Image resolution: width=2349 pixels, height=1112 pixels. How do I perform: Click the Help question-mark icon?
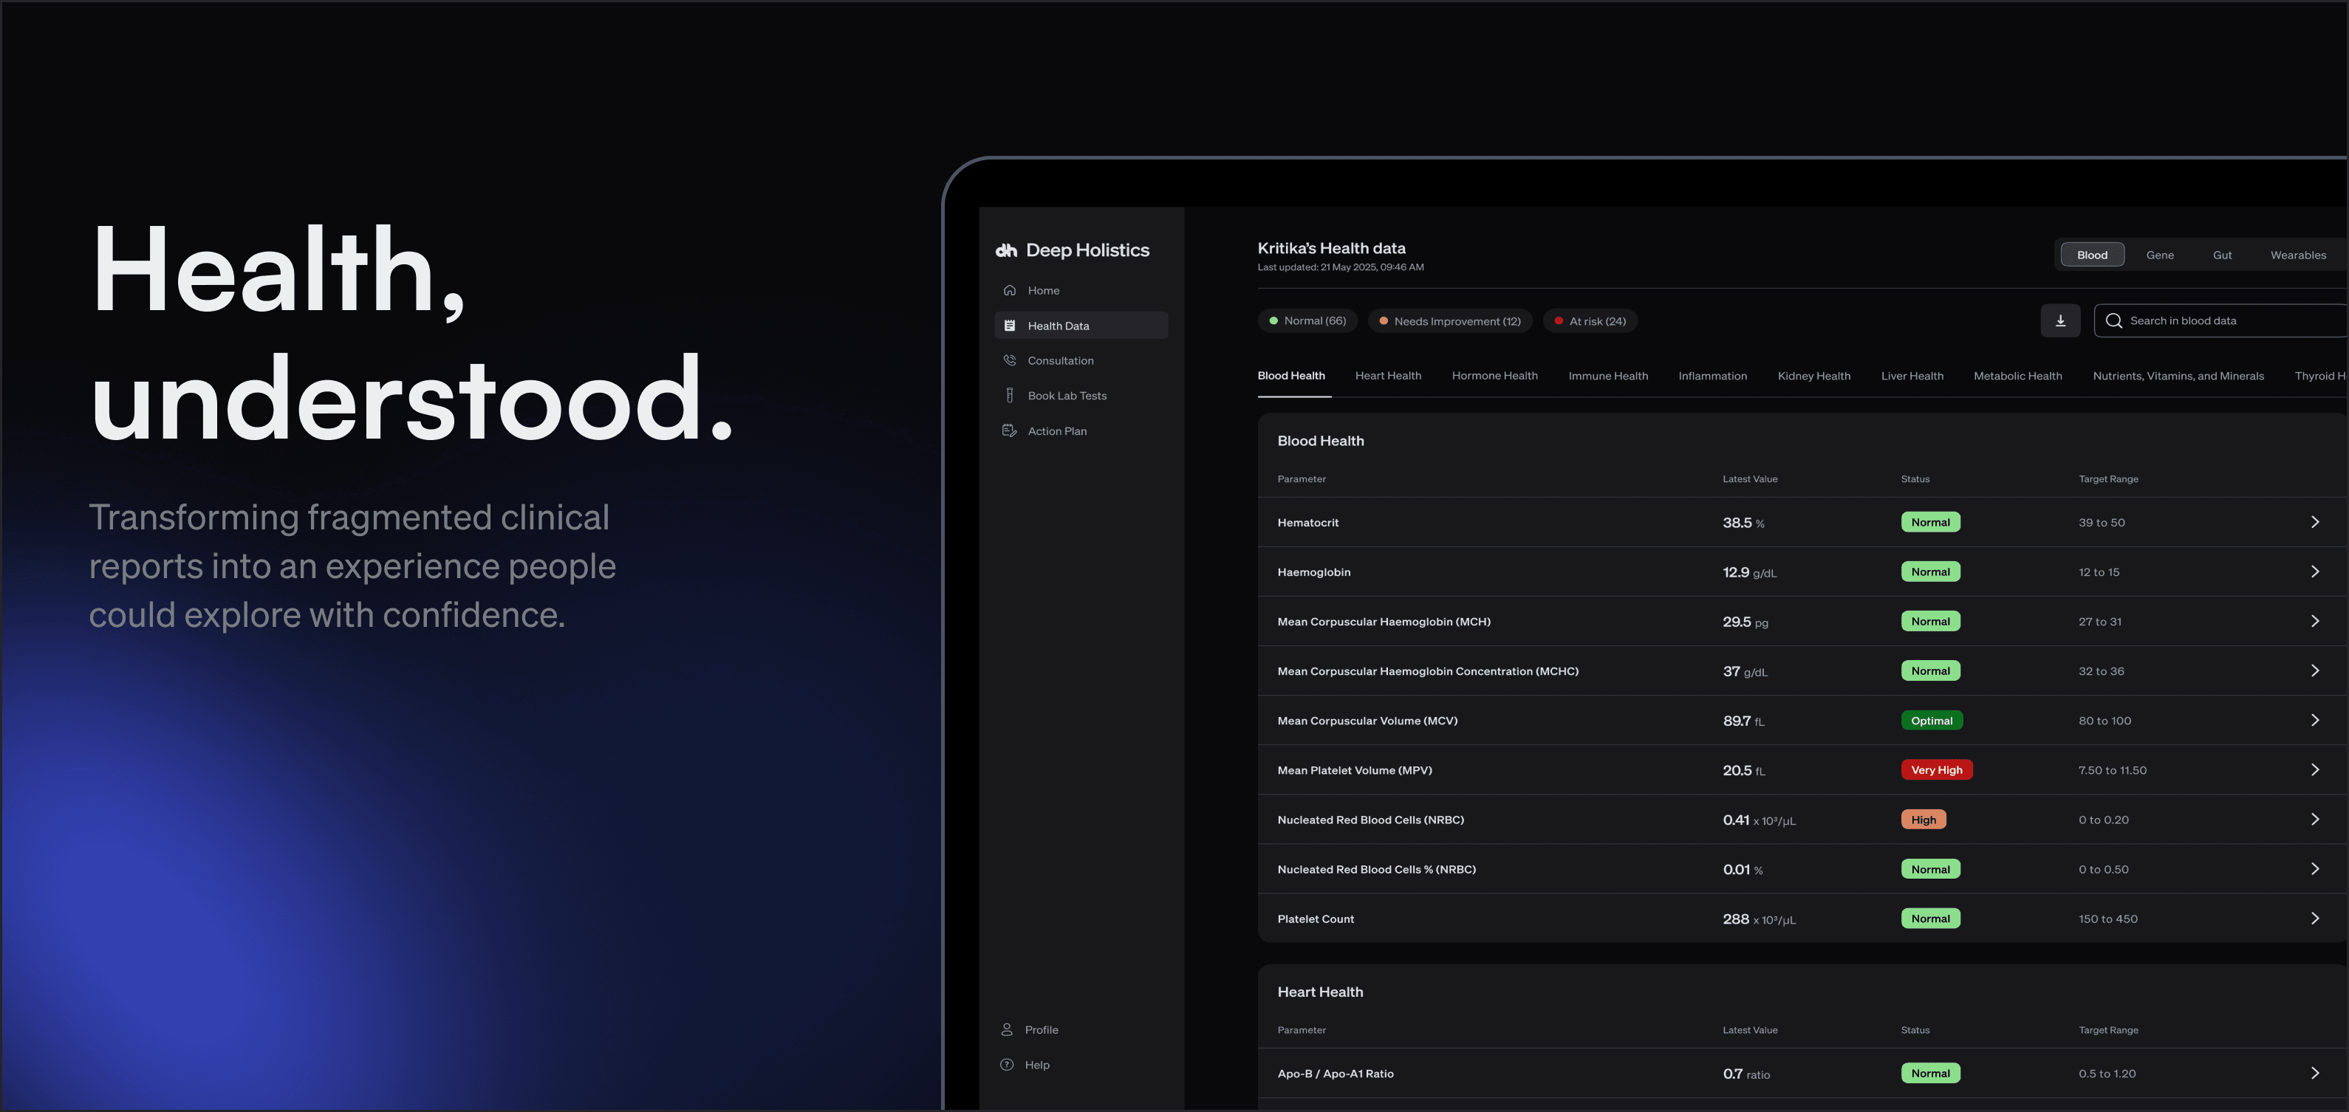click(1007, 1065)
